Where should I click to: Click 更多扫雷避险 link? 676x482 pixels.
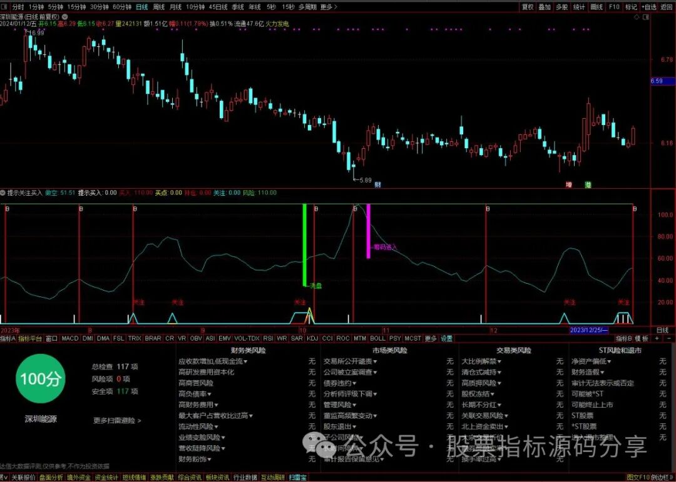117,420
